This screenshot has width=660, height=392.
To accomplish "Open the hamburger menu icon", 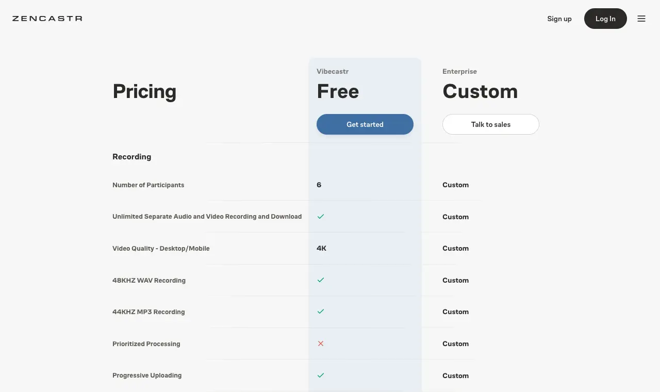I will tap(641, 19).
